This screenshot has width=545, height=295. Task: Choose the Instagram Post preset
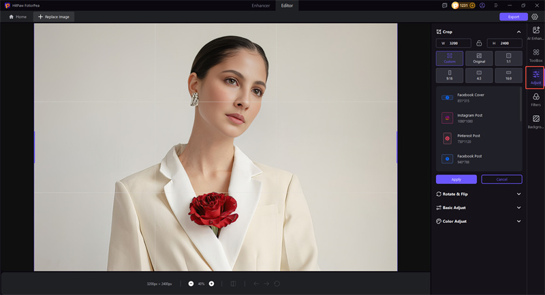pyautogui.click(x=478, y=118)
